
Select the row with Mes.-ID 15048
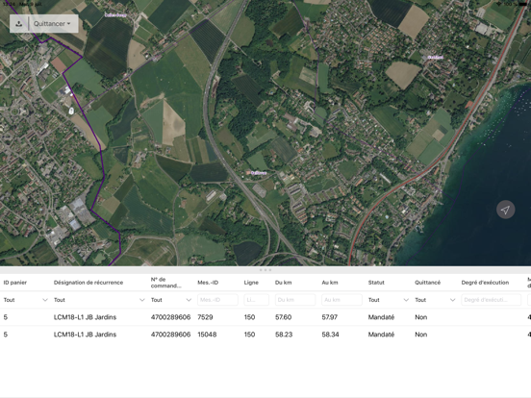265,335
